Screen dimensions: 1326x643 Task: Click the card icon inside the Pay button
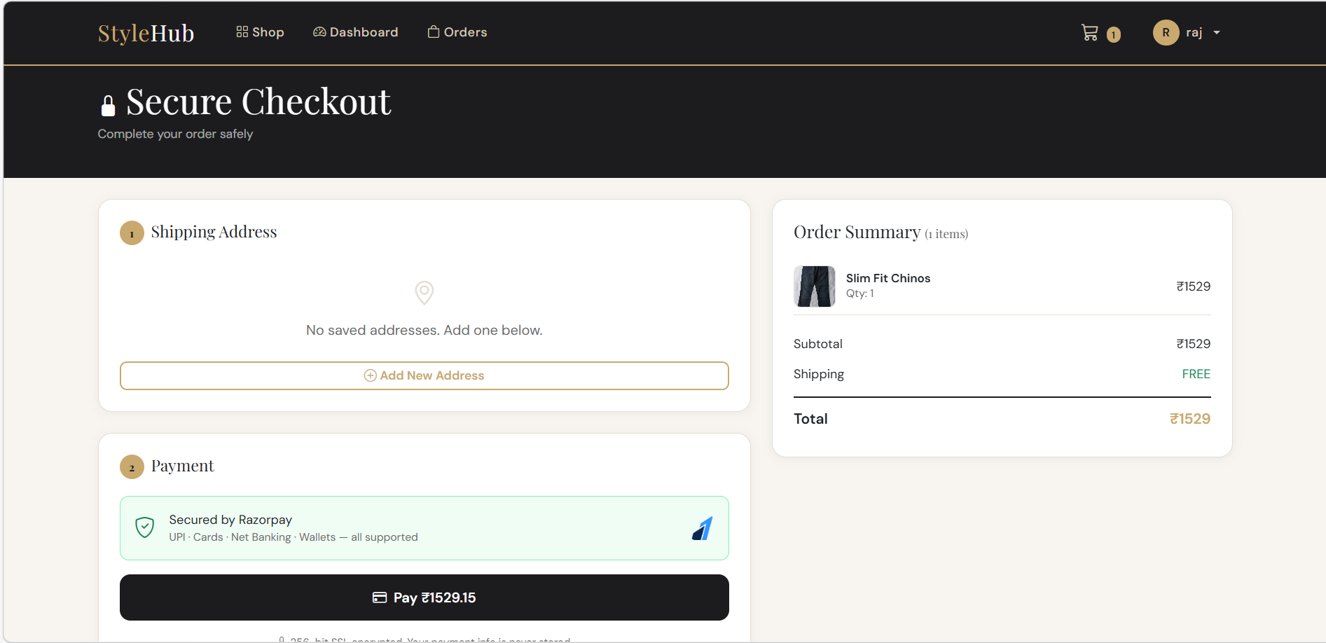(380, 597)
